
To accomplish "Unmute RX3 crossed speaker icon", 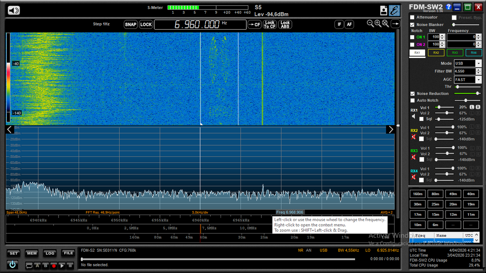I will point(414,157).
